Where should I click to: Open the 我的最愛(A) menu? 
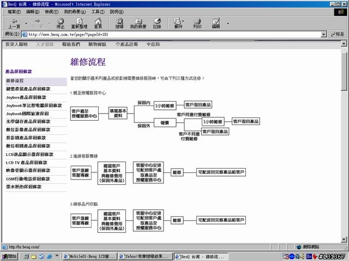click(75, 12)
